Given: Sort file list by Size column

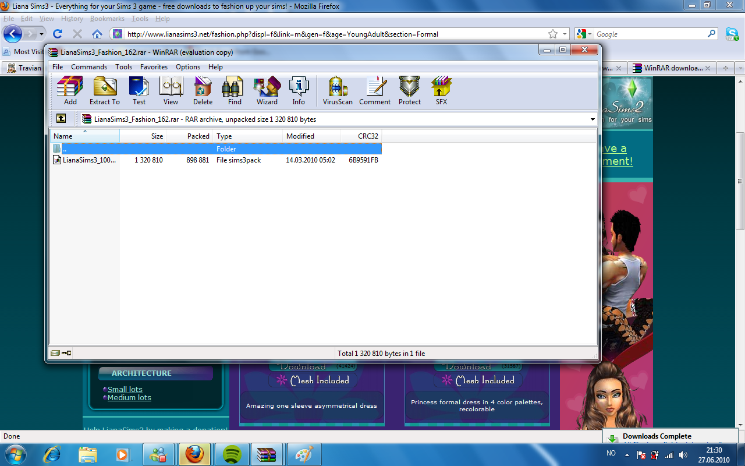Looking at the screenshot, I should 143,136.
